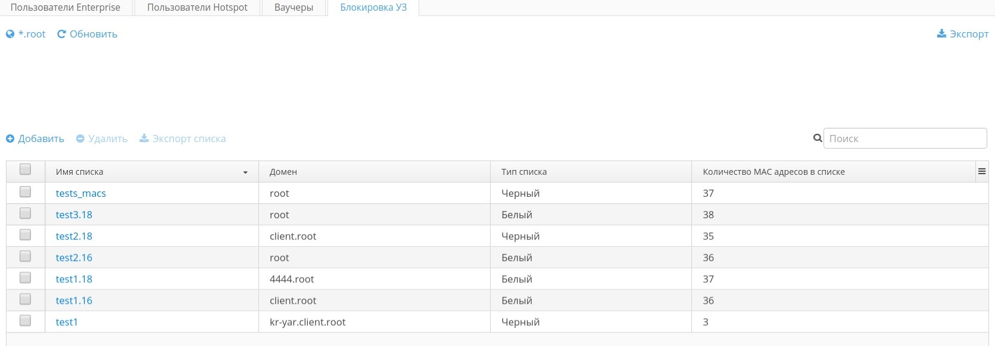Click the globe icon beside *.root
995x346 pixels.
point(10,34)
